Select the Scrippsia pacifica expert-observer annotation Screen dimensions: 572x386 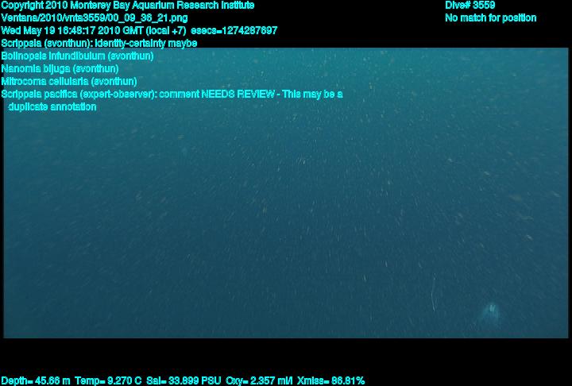click(79, 95)
